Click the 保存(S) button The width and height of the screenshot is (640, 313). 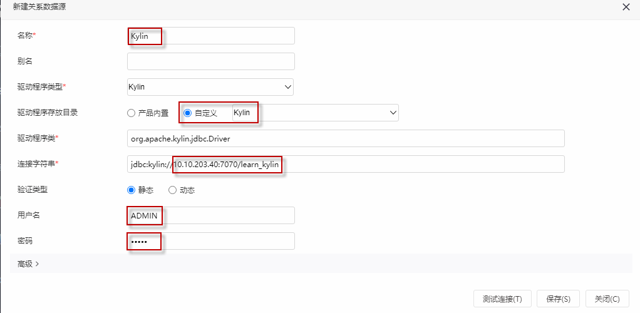tap(558, 299)
